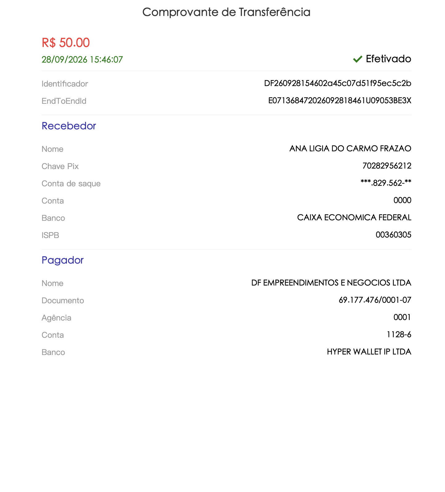Click the Pagador section heading
Image resolution: width=445 pixels, height=492 pixels.
pyautogui.click(x=63, y=260)
